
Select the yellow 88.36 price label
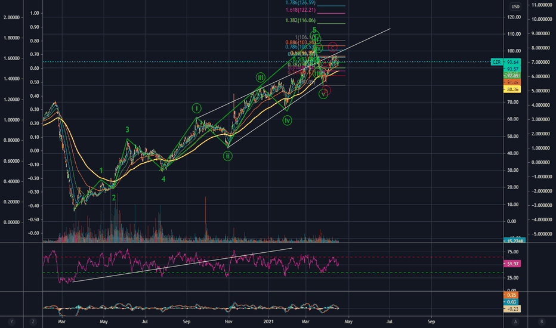(512, 89)
